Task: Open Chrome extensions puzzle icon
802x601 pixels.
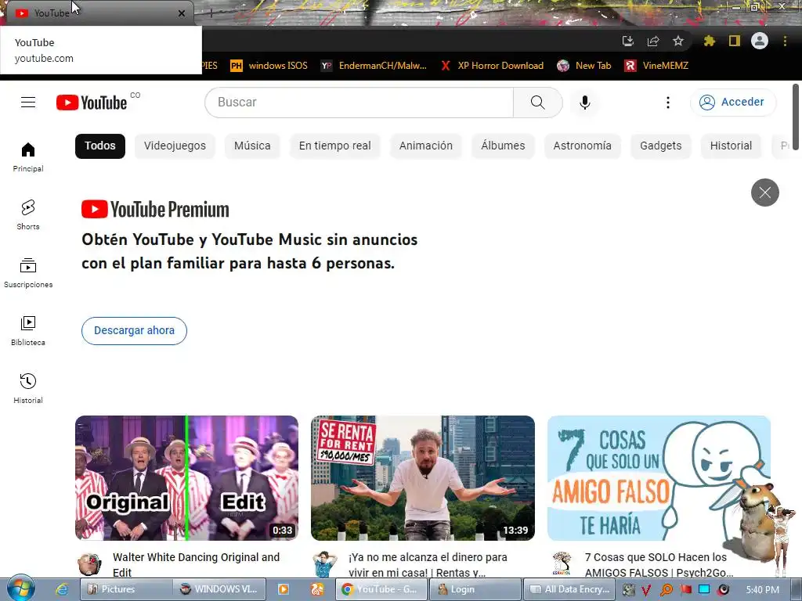Action: click(709, 41)
